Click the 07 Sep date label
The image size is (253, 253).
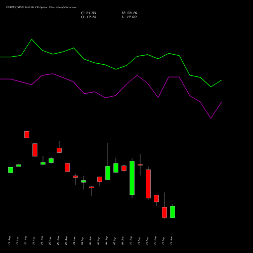115,241
